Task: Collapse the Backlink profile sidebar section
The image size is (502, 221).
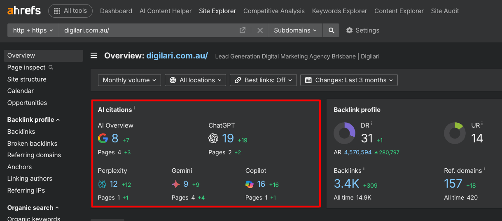Action: [33, 119]
